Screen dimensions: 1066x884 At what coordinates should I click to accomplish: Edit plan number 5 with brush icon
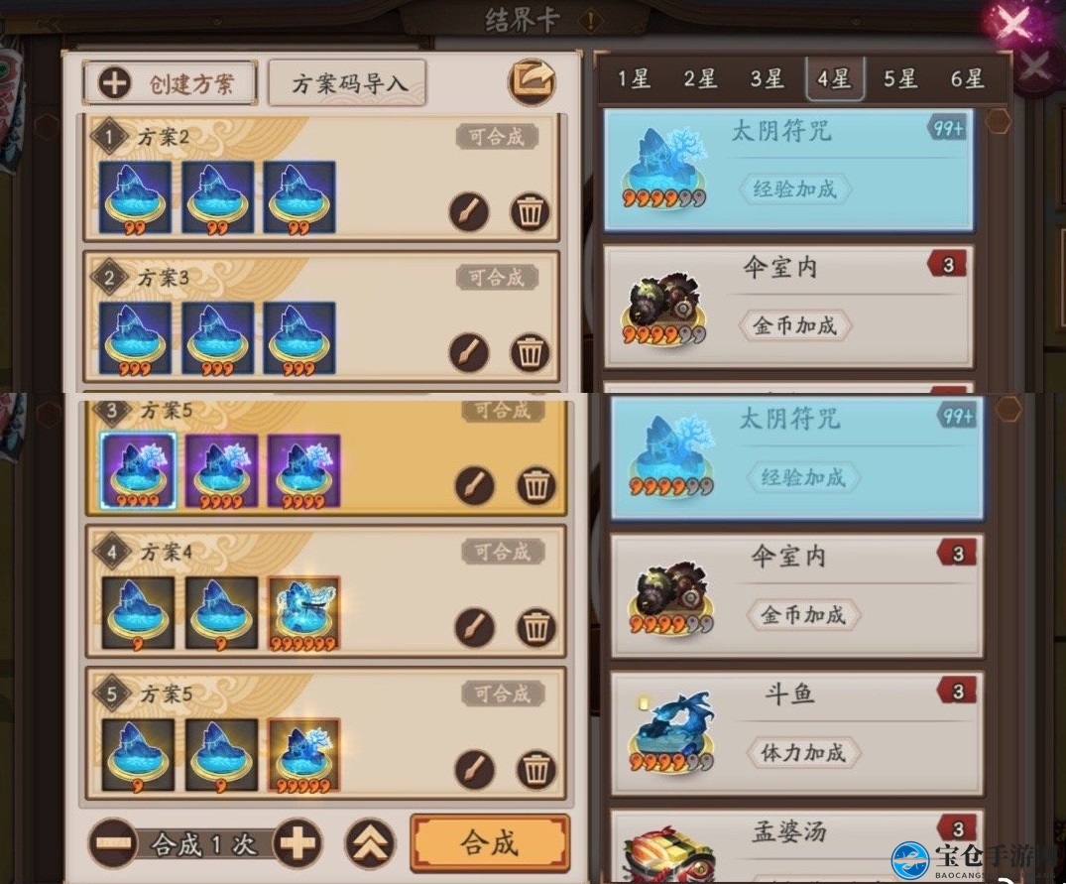click(x=475, y=768)
